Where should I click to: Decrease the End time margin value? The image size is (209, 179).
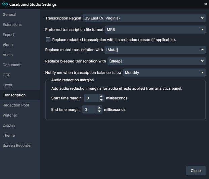[99, 111]
